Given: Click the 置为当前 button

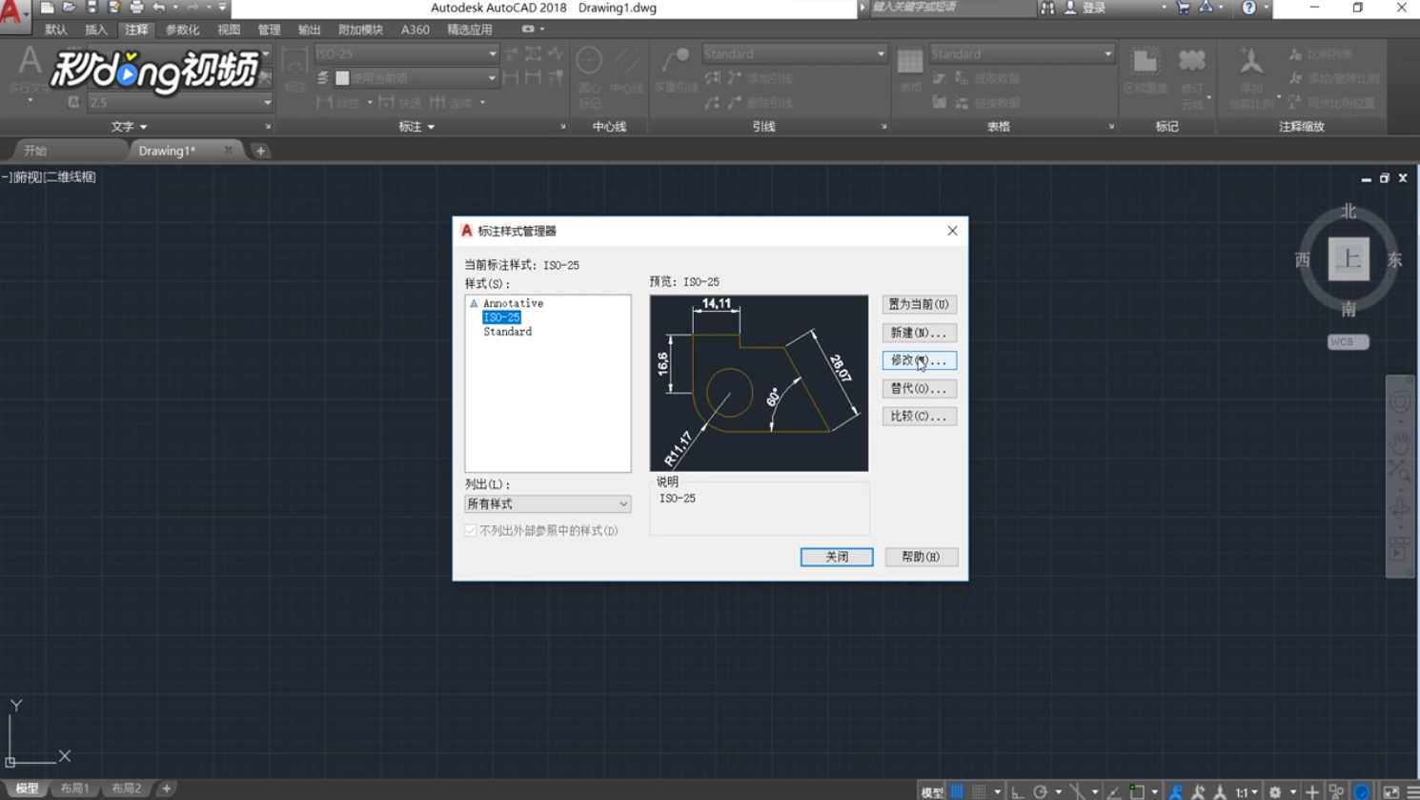Looking at the screenshot, I should (x=919, y=304).
